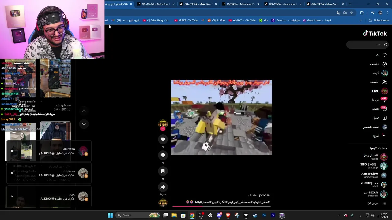Go to previous video up chevron
The image size is (392, 220).
[x=84, y=111]
